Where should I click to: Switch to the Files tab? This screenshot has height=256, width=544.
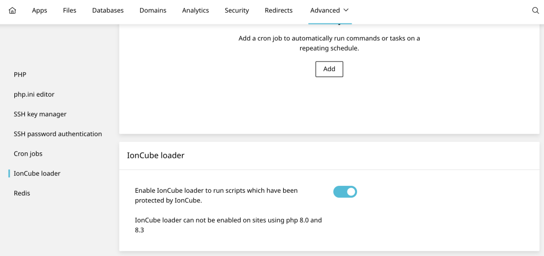tap(70, 11)
